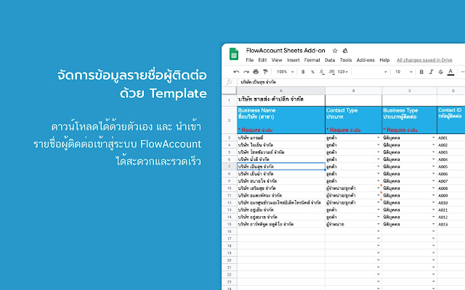
Task: Undo the last action
Action: (236, 72)
